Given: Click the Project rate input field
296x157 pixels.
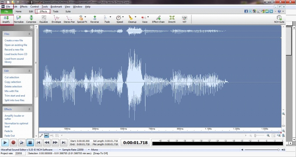Looking at the screenshot, I should point(20,154).
